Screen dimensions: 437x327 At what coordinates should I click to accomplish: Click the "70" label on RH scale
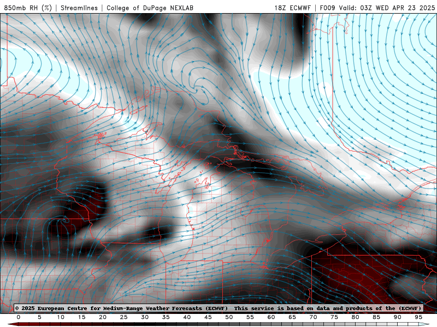coord(313,317)
